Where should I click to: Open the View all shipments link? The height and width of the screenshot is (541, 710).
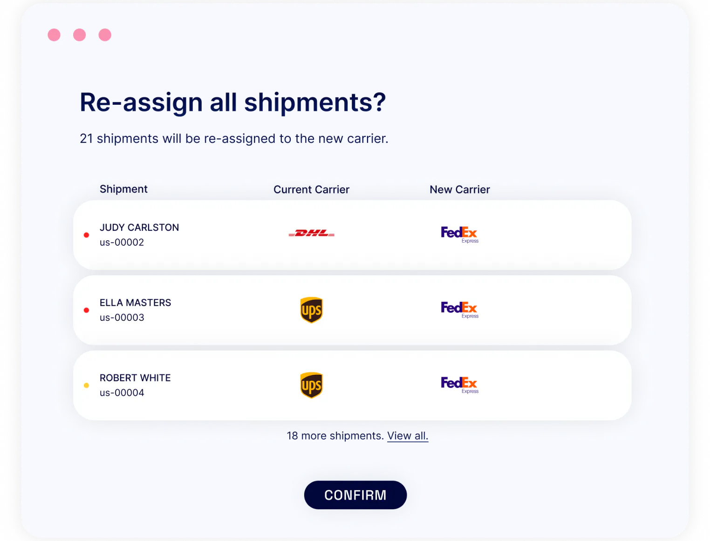coord(407,436)
